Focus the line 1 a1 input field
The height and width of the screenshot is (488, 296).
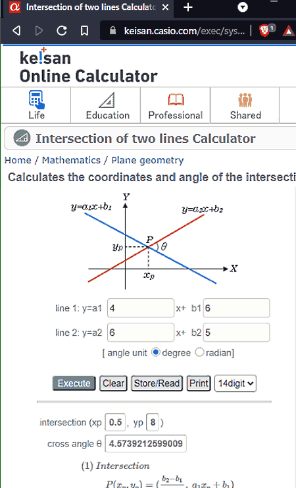click(x=141, y=308)
